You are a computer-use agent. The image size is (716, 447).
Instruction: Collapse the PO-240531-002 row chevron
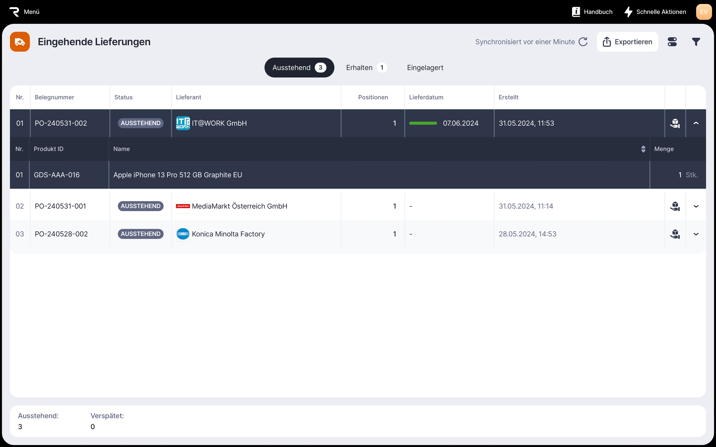click(696, 123)
